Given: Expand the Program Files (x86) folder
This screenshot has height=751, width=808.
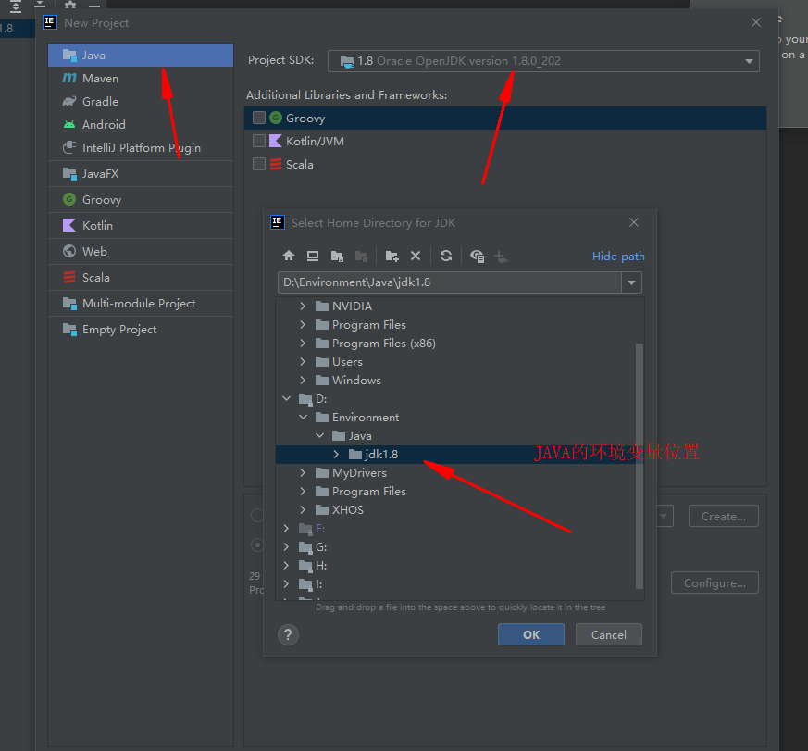Looking at the screenshot, I should (303, 344).
